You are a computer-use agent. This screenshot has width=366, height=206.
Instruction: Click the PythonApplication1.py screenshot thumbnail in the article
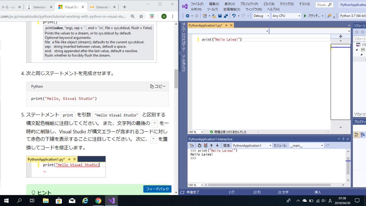coord(66,167)
